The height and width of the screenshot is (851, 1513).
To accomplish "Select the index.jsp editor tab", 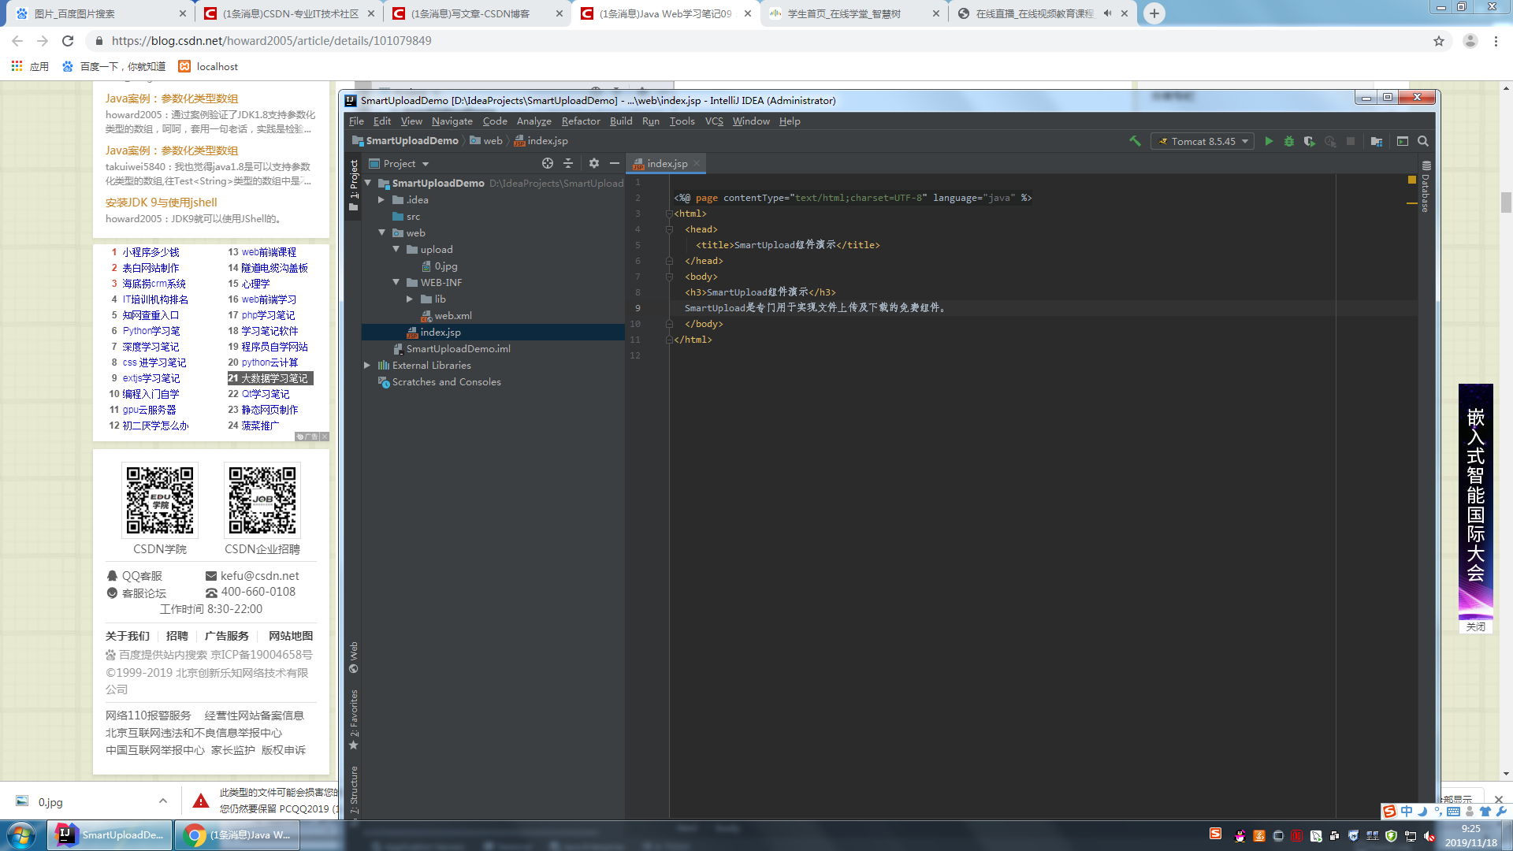I will click(667, 163).
